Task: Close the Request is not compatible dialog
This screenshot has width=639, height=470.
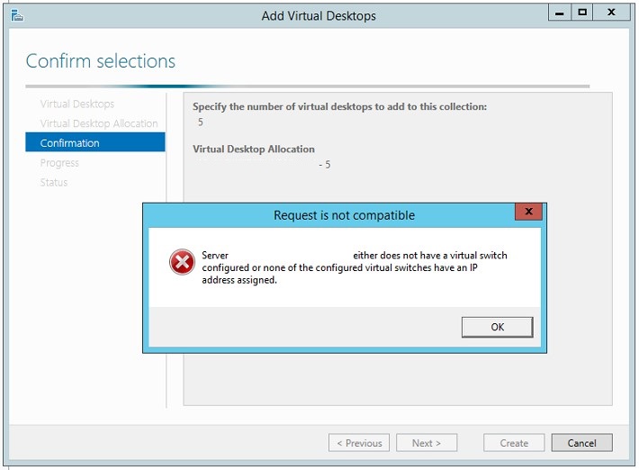Action: tap(528, 212)
